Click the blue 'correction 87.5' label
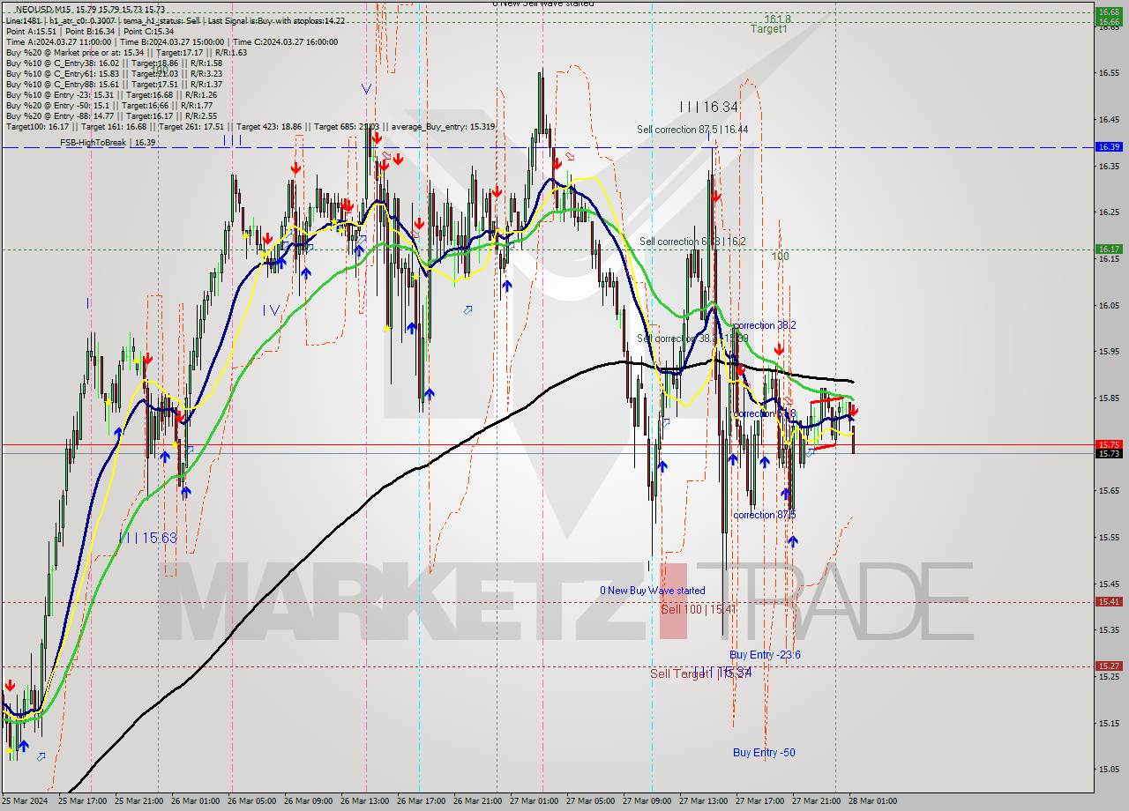The image size is (1129, 811). coord(765,515)
